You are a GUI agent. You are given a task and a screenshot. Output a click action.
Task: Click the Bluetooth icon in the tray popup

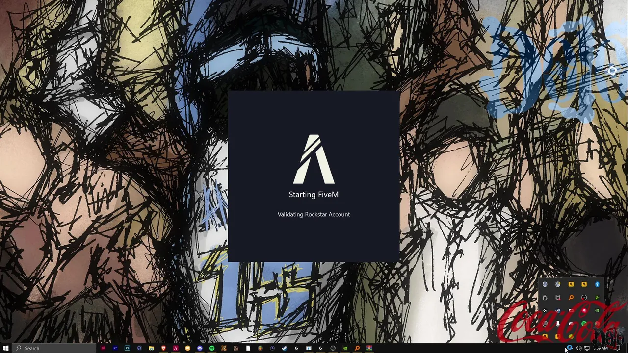pos(597,284)
